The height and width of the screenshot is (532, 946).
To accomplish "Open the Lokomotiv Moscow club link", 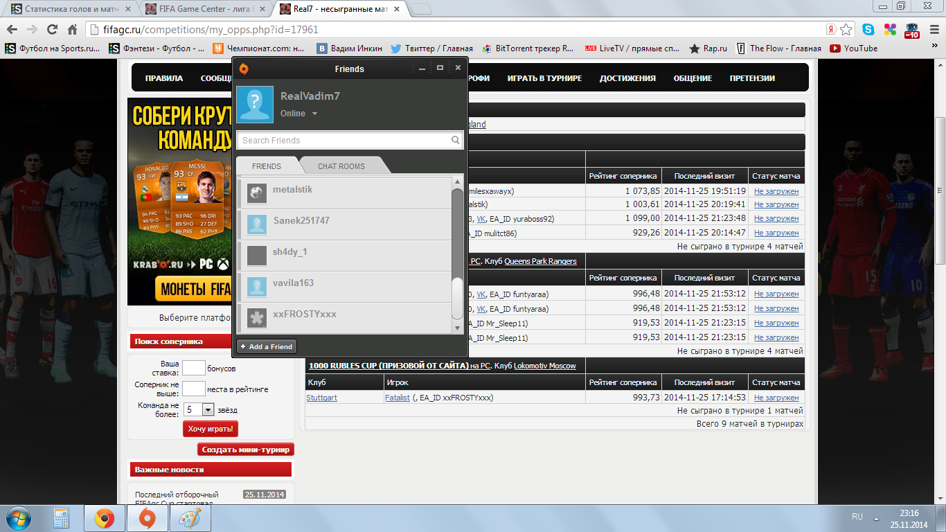I will (x=544, y=366).
